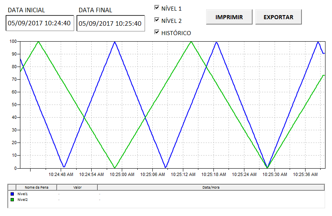Click the 10:25:30 AM time axis label

275,174
